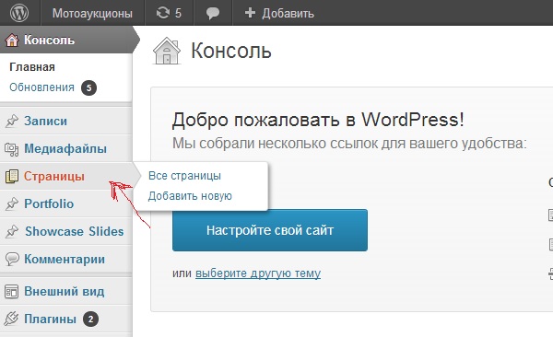Open the Обновления submenu item

pos(41,87)
